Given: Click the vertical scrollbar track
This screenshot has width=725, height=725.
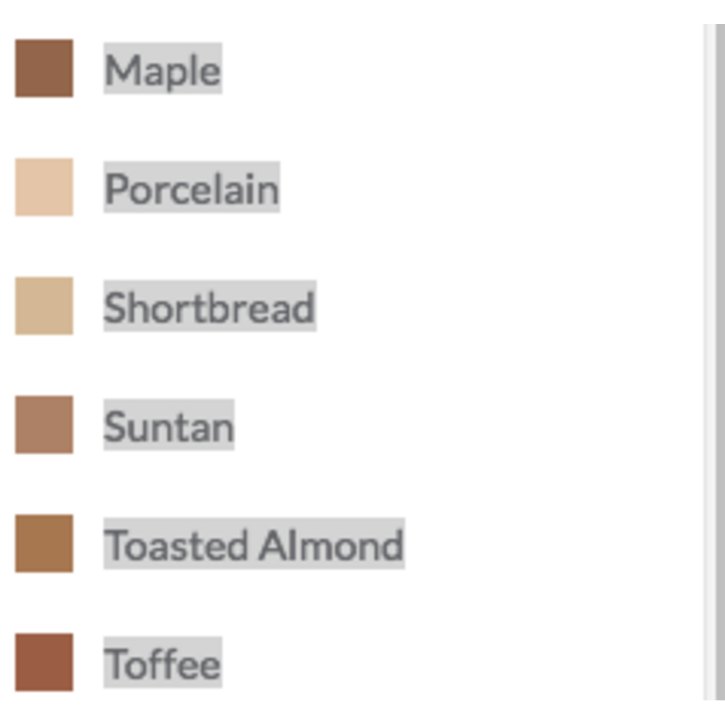Looking at the screenshot, I should point(710,362).
